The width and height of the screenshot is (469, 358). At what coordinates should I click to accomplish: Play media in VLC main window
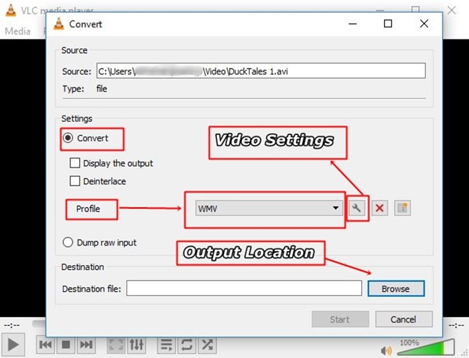[13, 345]
